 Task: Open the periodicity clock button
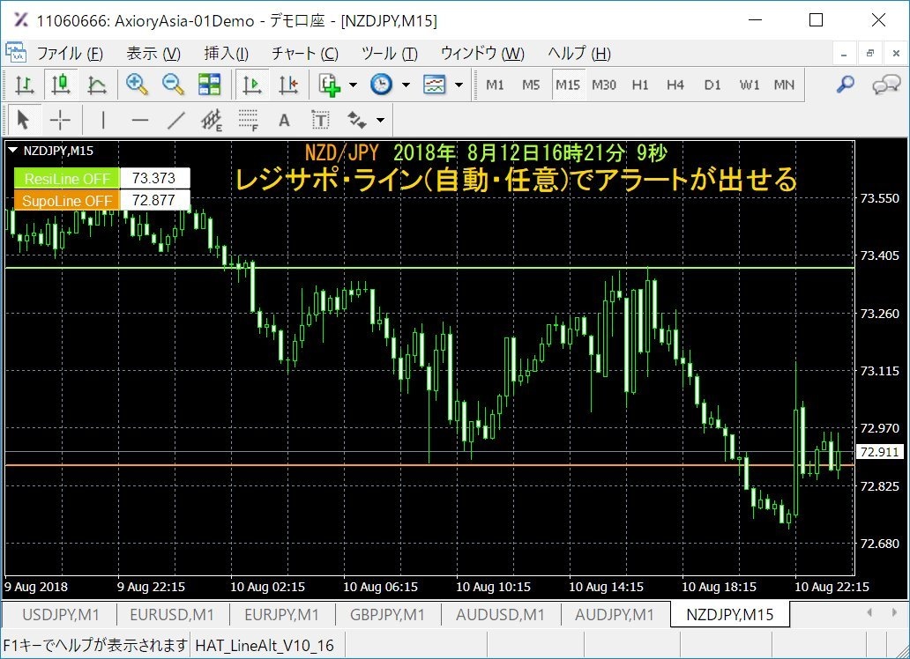381,85
